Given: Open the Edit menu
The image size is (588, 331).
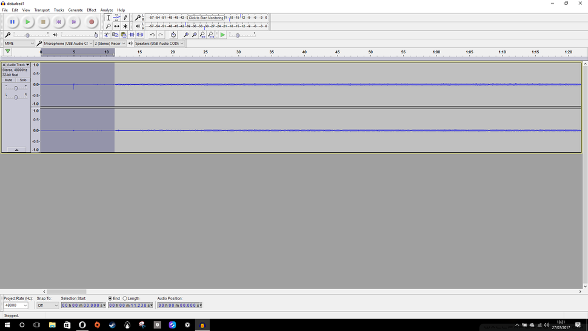Looking at the screenshot, I should click(15, 10).
